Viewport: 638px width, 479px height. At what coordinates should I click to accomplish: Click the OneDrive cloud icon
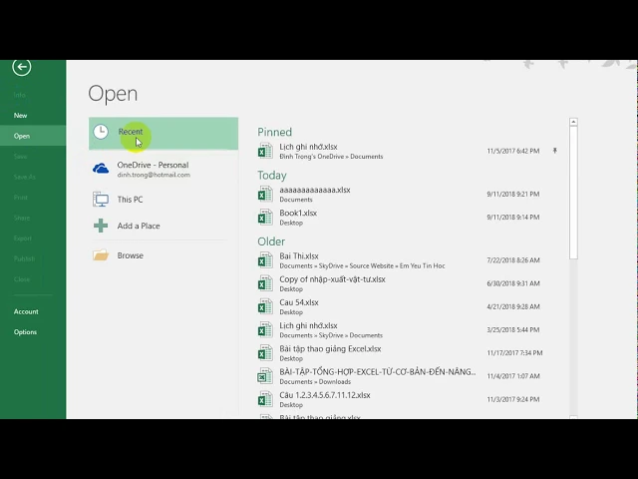pyautogui.click(x=101, y=169)
